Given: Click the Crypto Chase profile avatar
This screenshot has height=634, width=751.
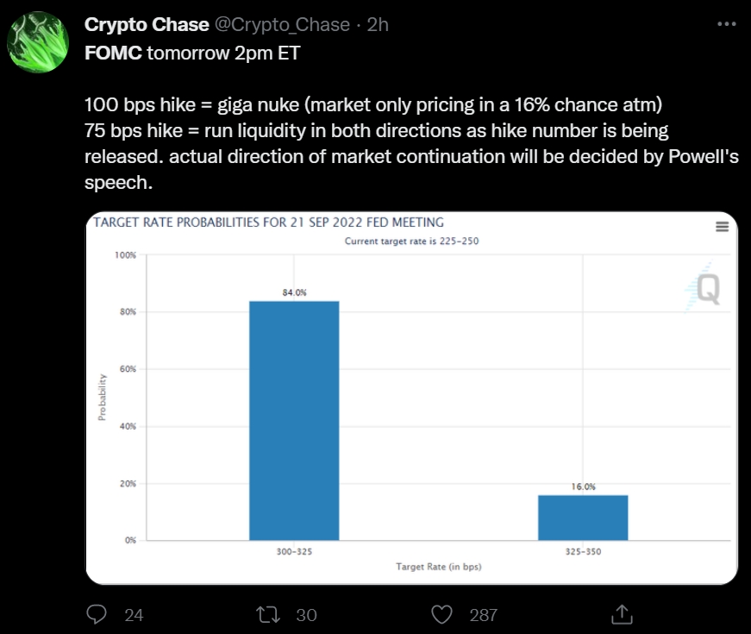Looking at the screenshot, I should [38, 42].
